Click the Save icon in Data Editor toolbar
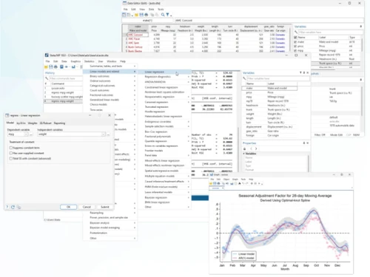 tap(141, 15)
